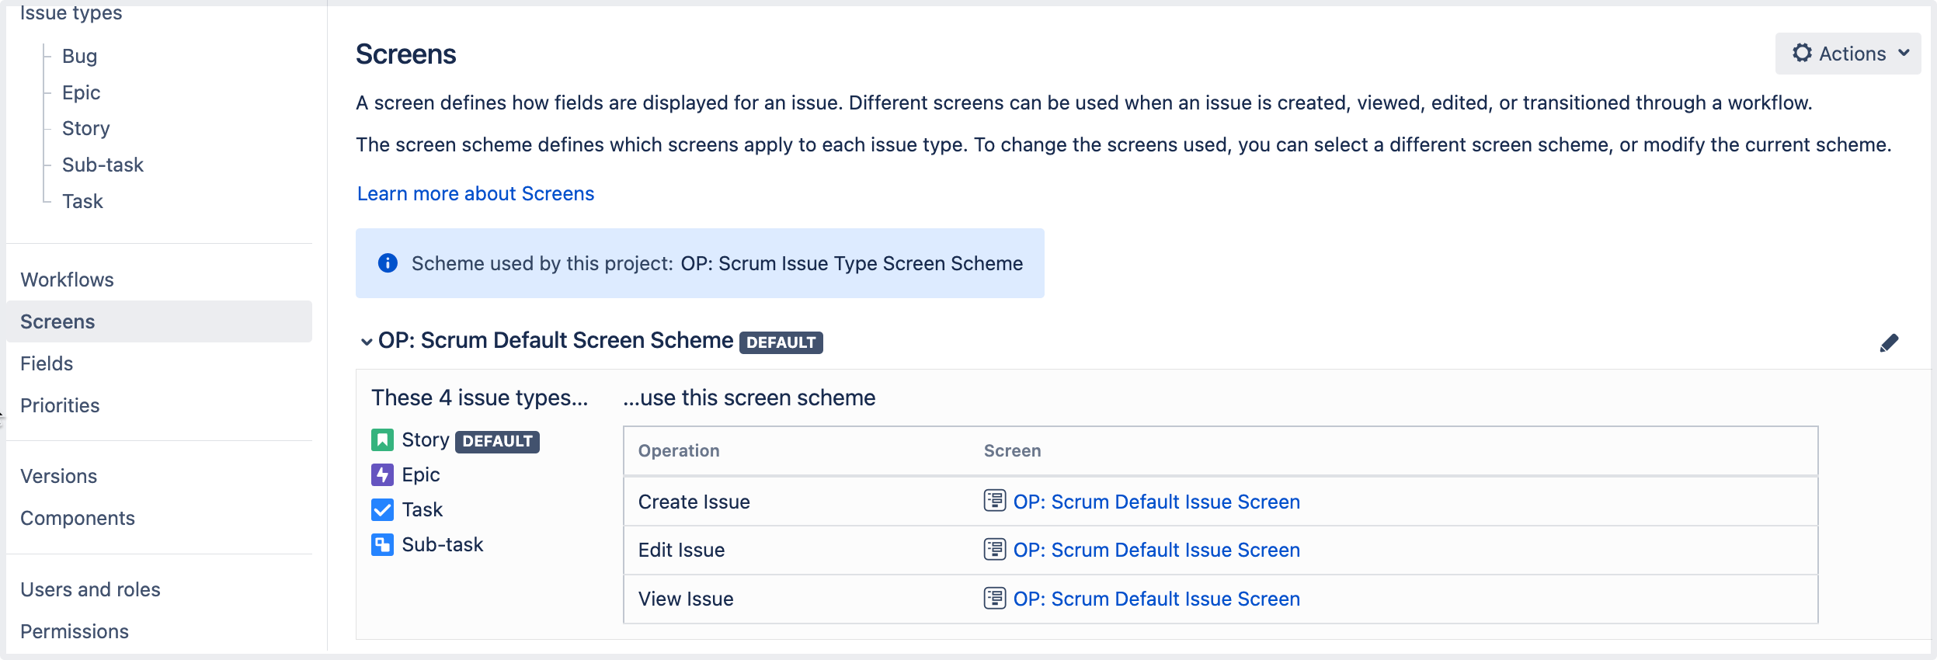Click the Sub-task issue type icon
1937x660 pixels.
382,544
